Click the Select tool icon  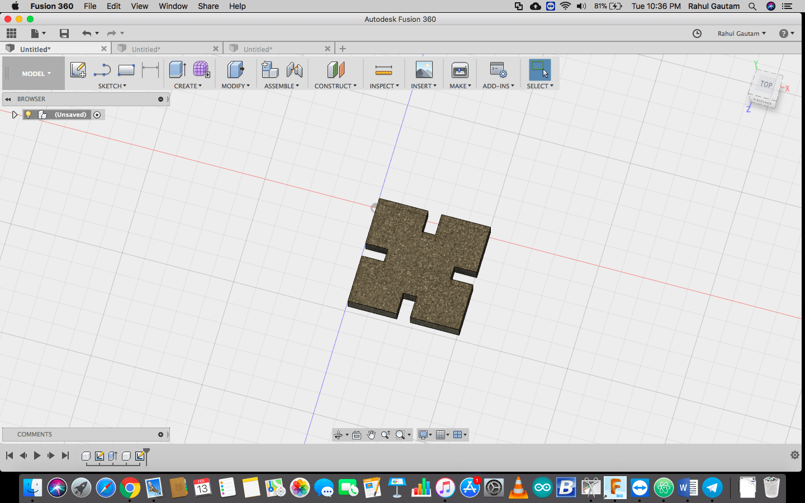(540, 70)
